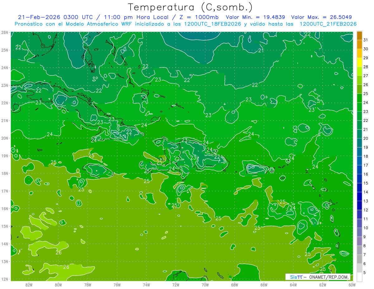
Task: Click the "Temperatura (C,somb.)" chart title
Action: (x=190, y=7)
